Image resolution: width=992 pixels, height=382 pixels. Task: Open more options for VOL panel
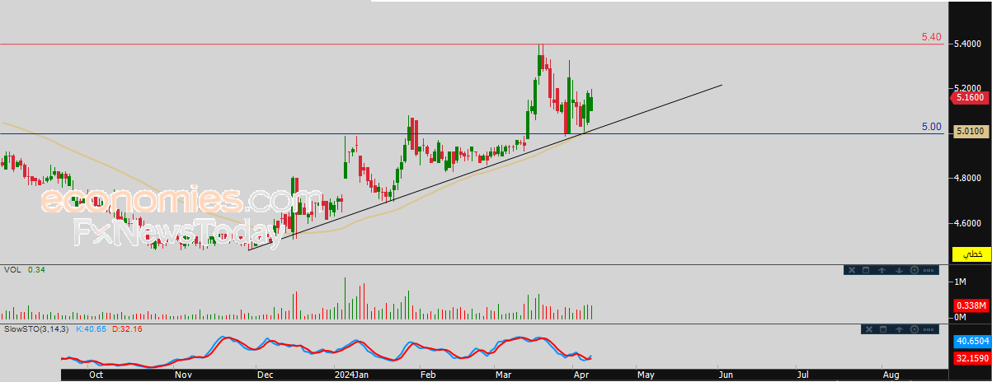tap(929, 270)
